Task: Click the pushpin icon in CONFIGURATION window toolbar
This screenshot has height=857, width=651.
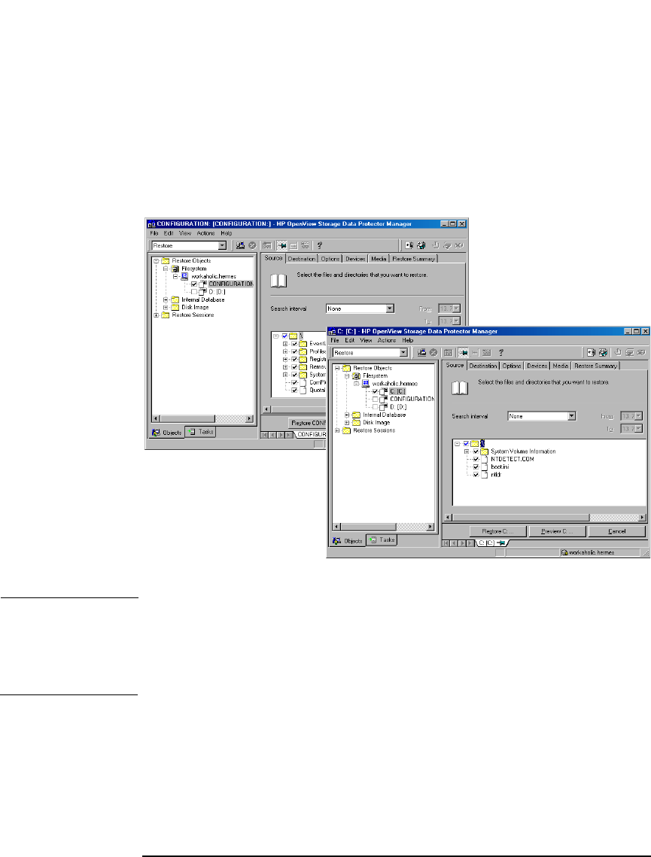Action: pos(281,245)
